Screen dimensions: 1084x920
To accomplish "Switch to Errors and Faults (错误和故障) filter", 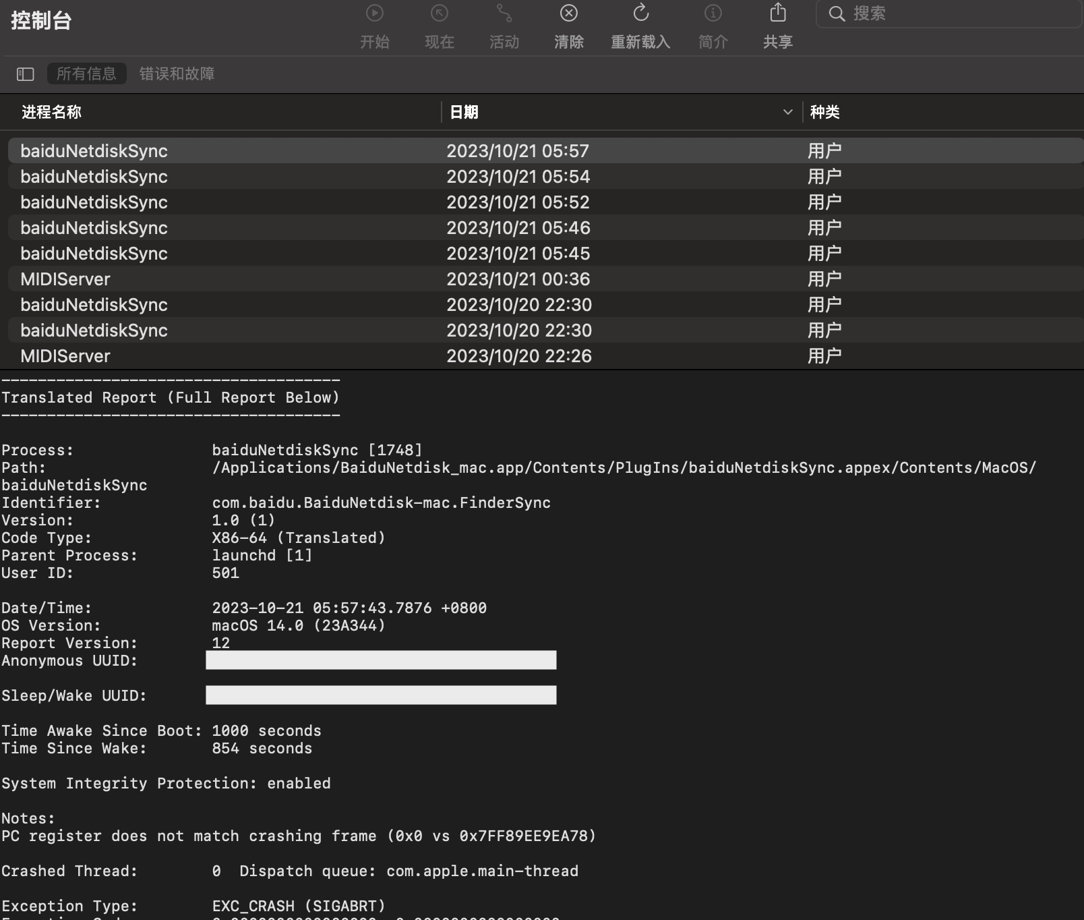I will [x=177, y=74].
